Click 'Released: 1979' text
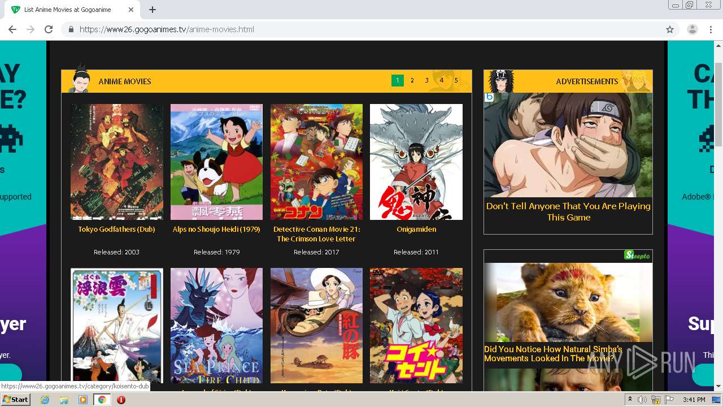This screenshot has height=407, width=723. pos(216,252)
